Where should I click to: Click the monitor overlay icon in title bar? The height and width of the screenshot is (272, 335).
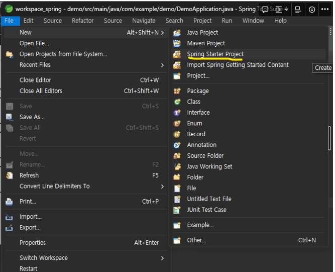tap(298, 10)
